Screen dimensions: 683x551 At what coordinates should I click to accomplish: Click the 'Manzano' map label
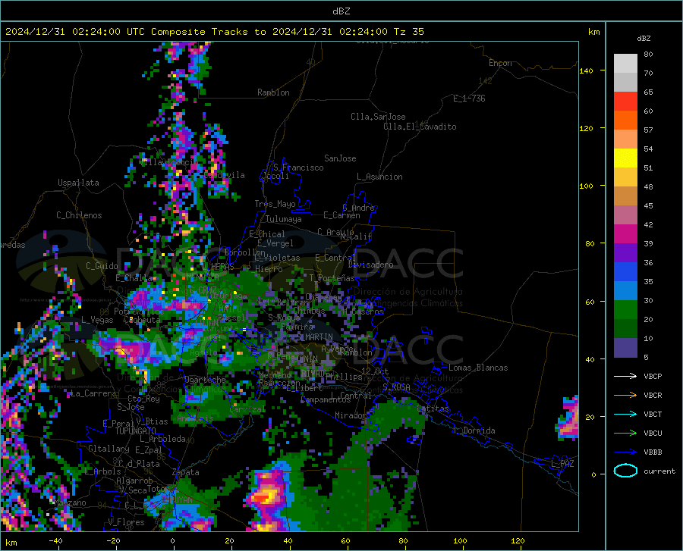pos(70,502)
